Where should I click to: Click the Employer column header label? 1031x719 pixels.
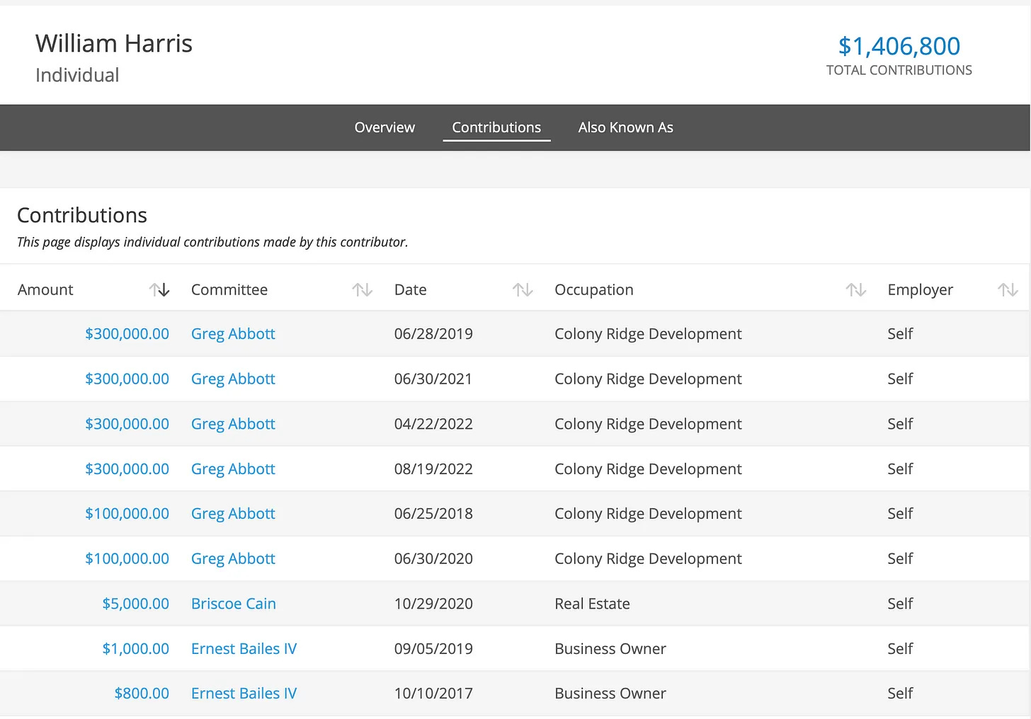pyautogui.click(x=920, y=289)
